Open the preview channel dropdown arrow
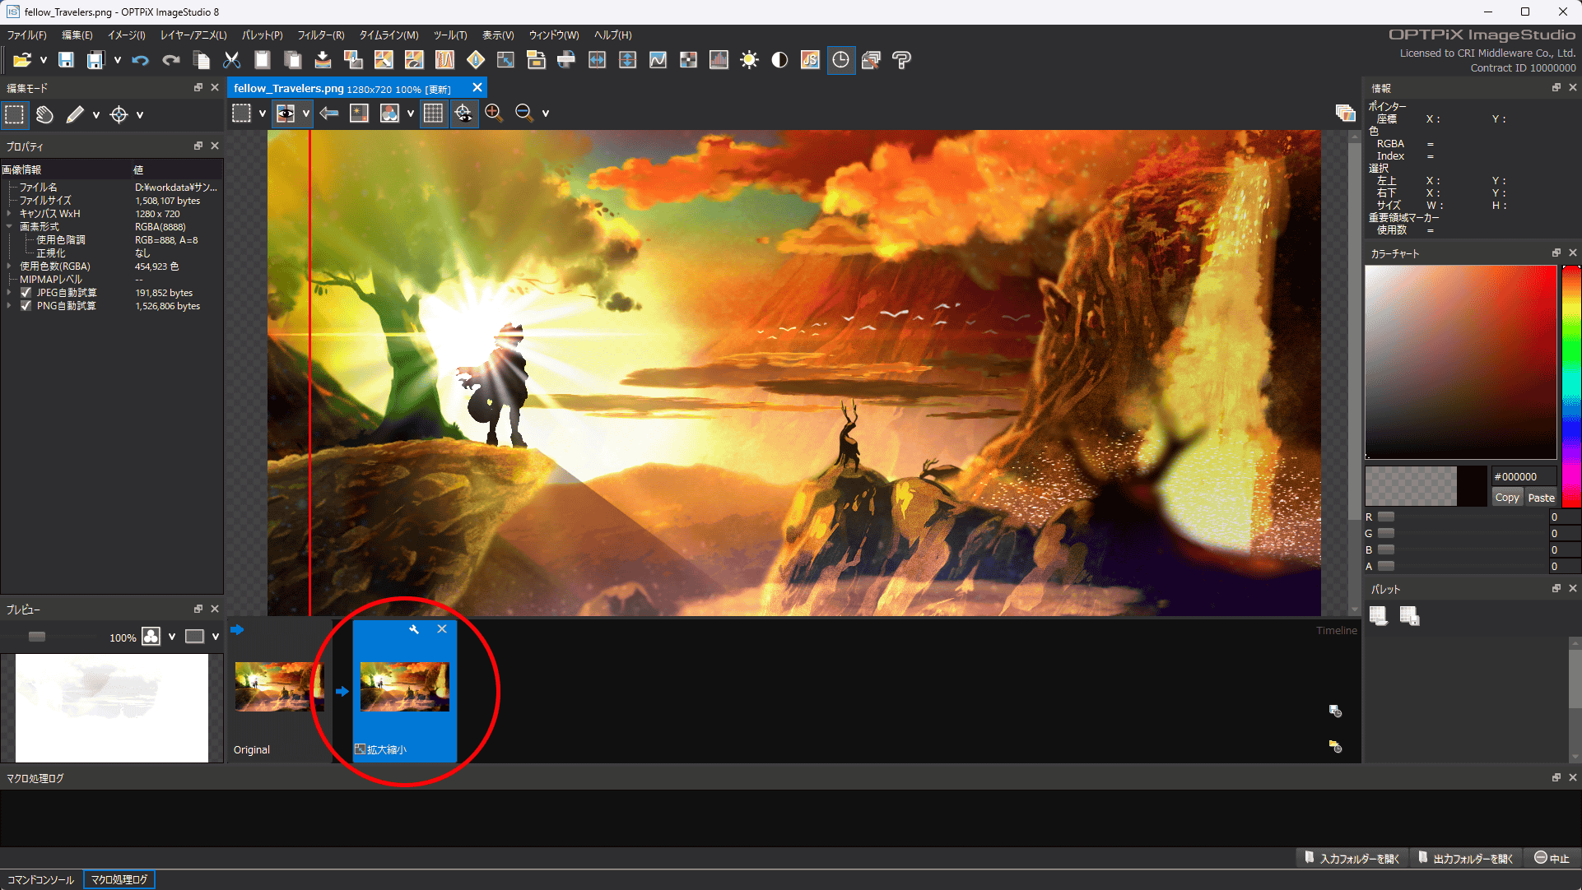The height and width of the screenshot is (890, 1582). tap(172, 637)
